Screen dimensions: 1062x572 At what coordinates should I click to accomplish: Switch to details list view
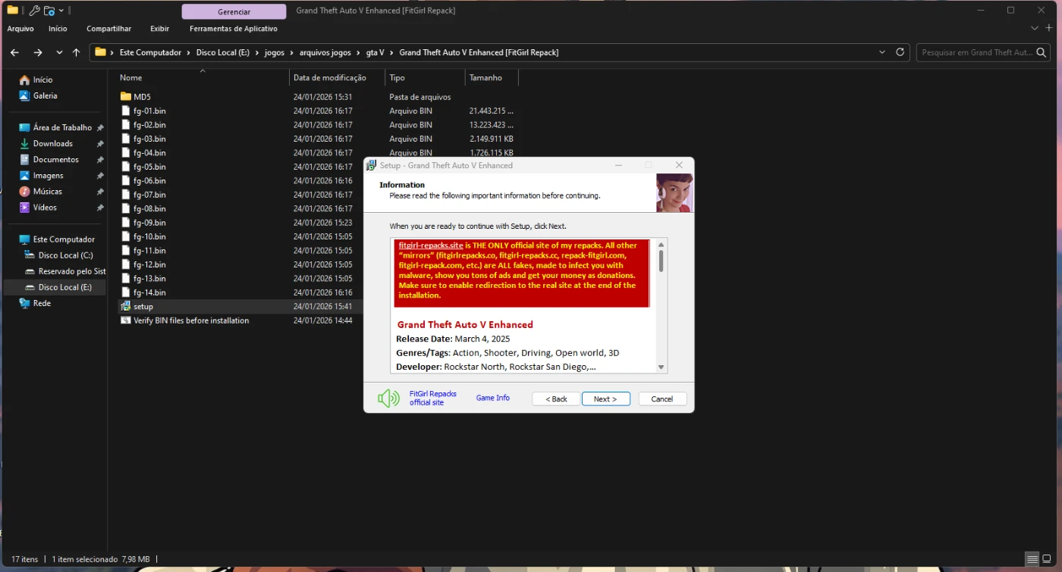[1032, 559]
